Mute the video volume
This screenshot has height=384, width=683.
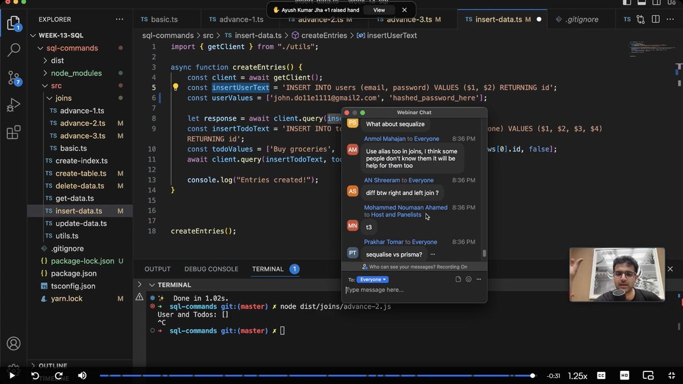point(82,375)
